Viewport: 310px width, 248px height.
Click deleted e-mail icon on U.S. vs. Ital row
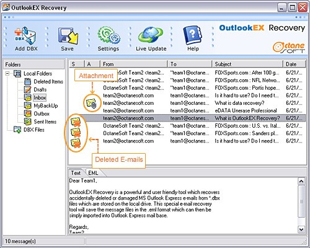coord(76,133)
